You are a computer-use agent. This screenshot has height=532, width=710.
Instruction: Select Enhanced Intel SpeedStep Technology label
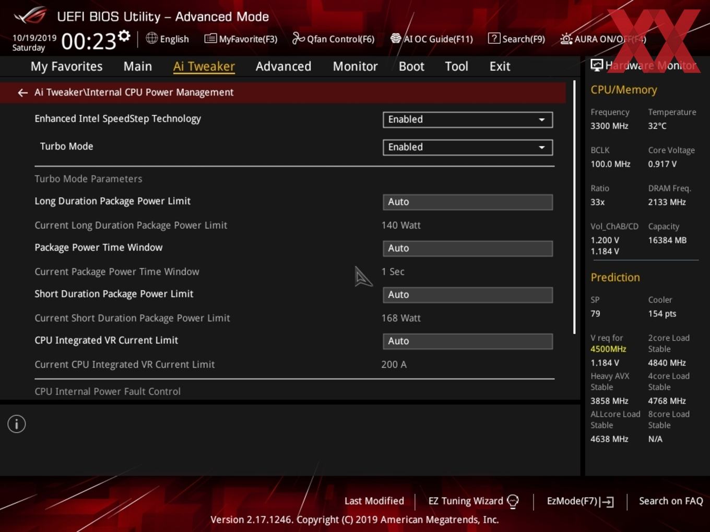coord(117,119)
